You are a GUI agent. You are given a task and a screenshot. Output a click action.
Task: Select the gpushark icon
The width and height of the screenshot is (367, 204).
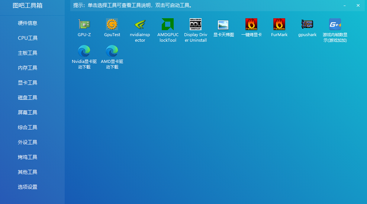(x=307, y=24)
